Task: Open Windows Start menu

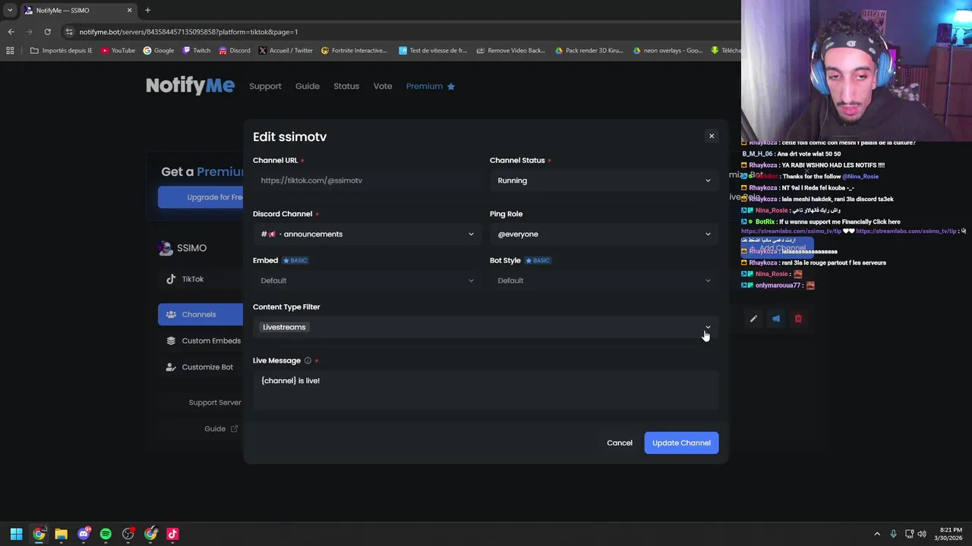Action: click(16, 534)
